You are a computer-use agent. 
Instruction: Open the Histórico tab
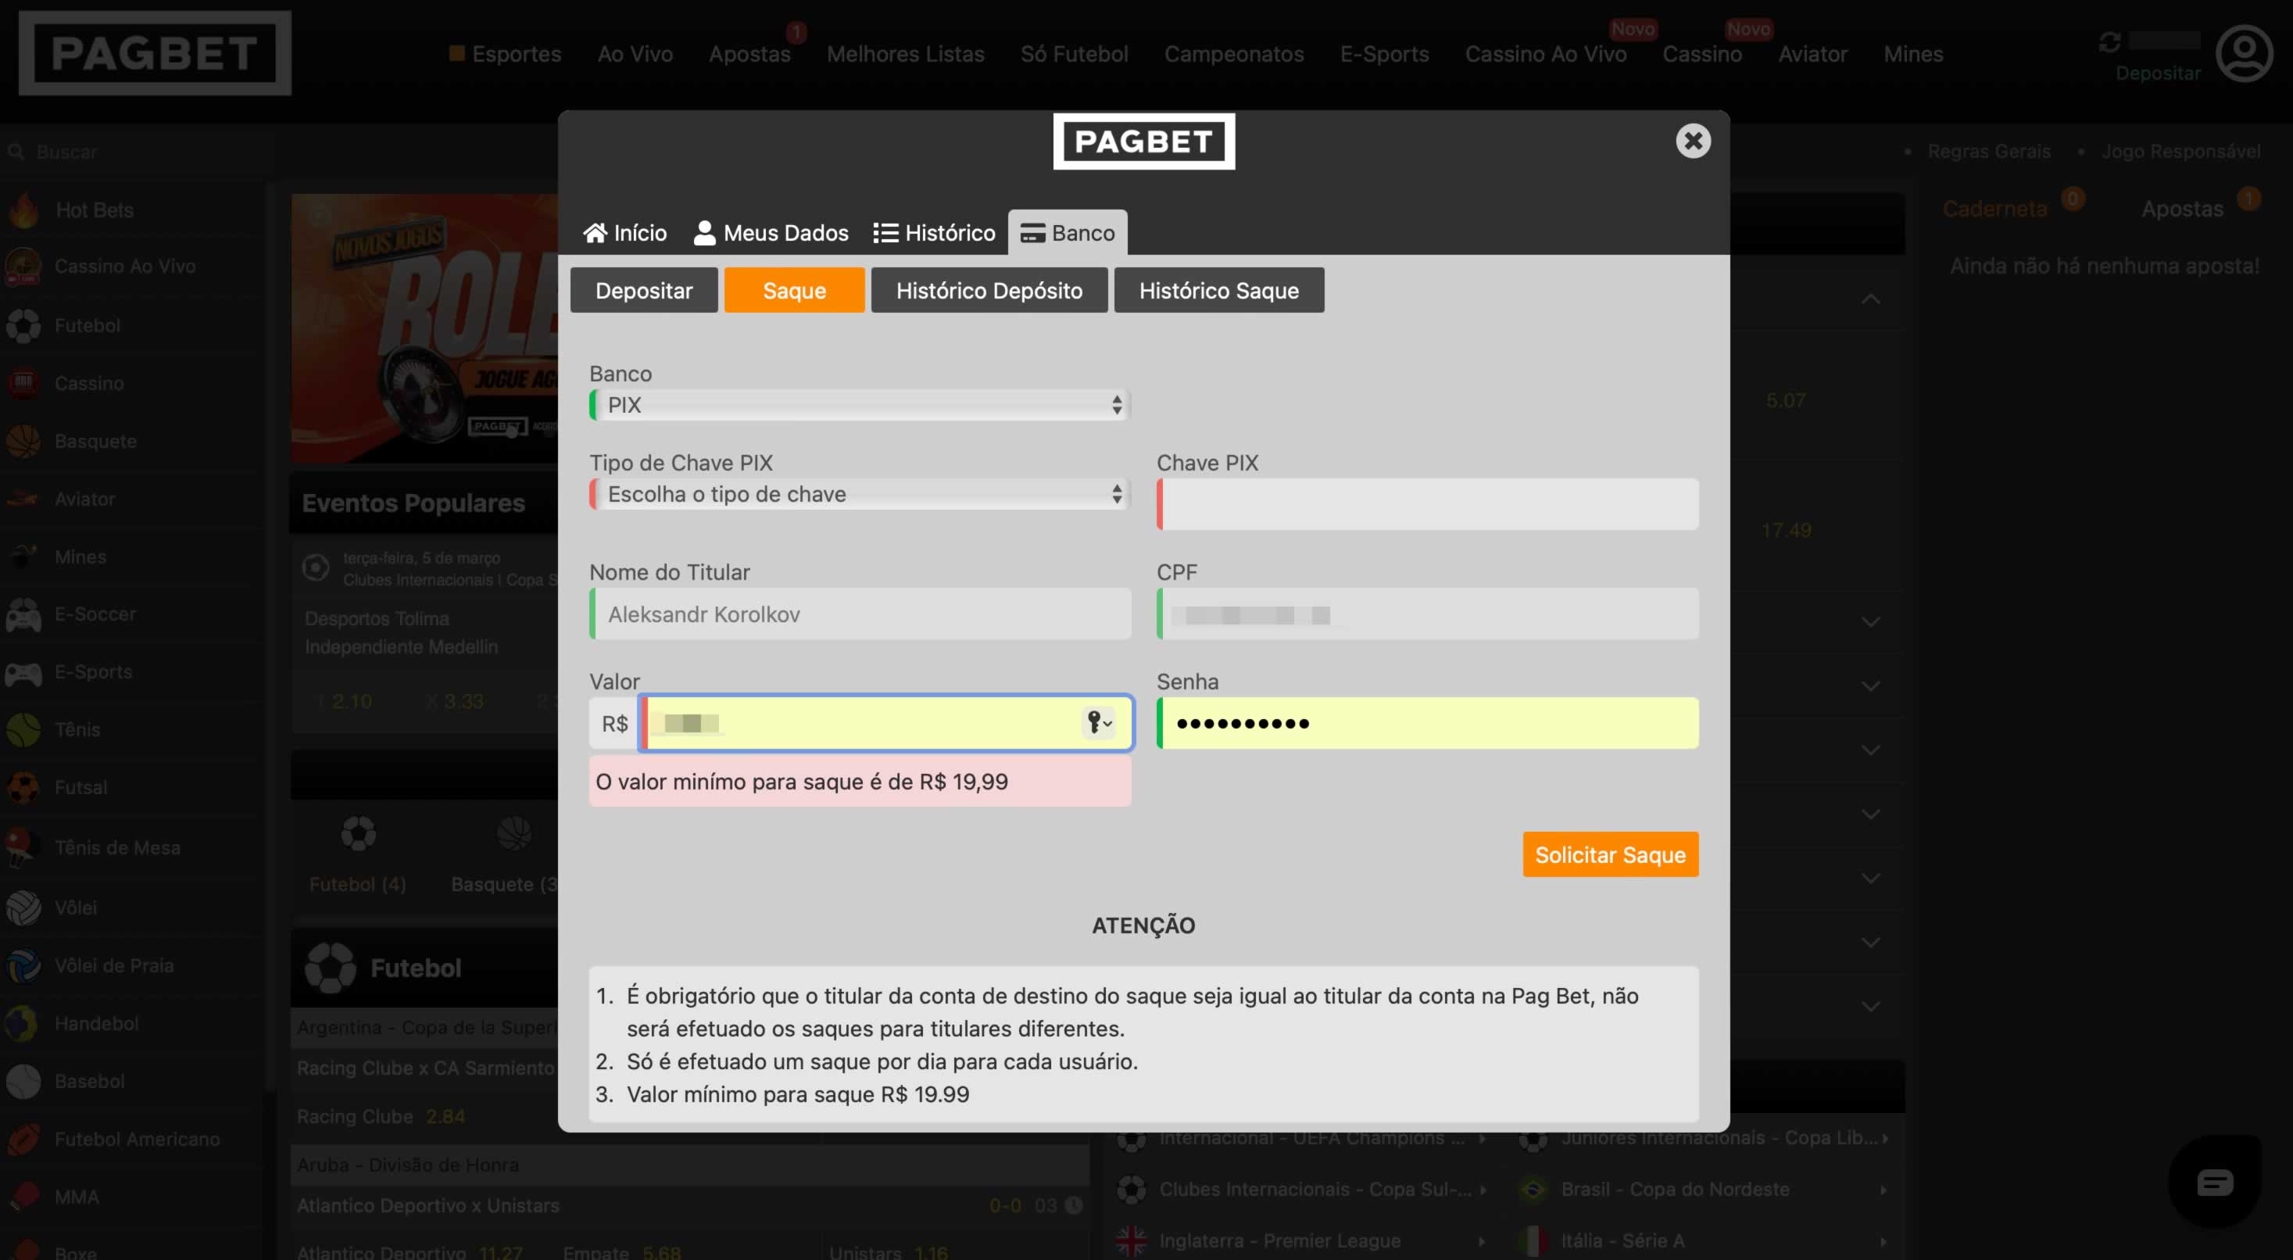934,232
